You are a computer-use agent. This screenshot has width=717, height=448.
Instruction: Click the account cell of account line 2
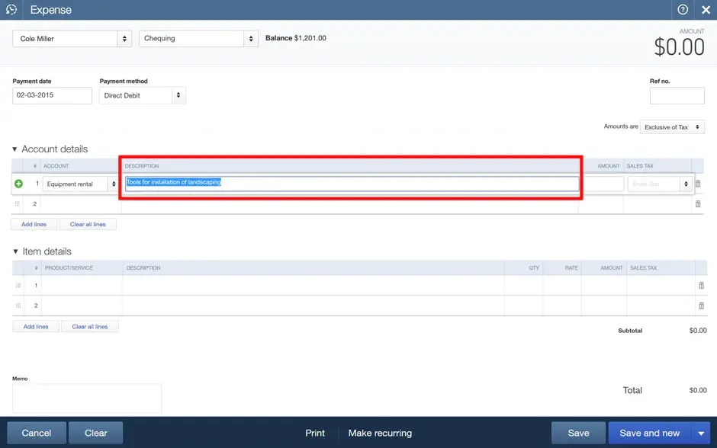[81, 203]
